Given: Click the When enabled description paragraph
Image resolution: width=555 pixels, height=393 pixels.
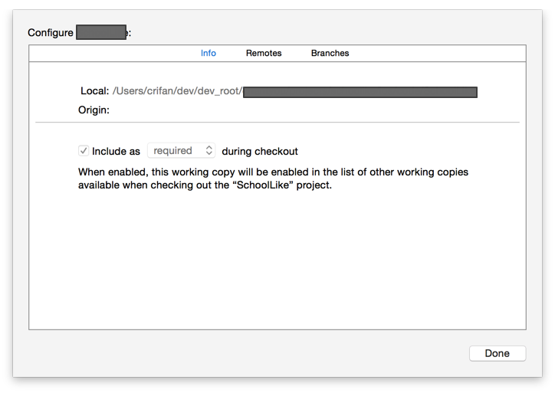Looking at the screenshot, I should (x=273, y=172).
